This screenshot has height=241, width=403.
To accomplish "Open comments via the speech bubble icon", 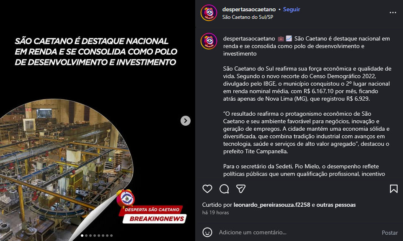I will pos(224,189).
